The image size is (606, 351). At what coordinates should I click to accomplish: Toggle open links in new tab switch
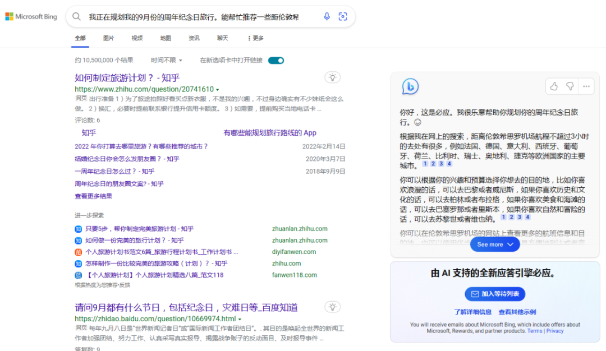click(276, 60)
